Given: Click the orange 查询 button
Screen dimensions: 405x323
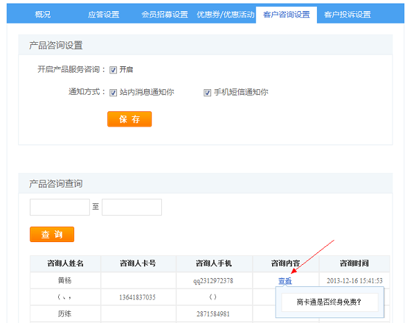Looking at the screenshot, I should tap(52, 234).
